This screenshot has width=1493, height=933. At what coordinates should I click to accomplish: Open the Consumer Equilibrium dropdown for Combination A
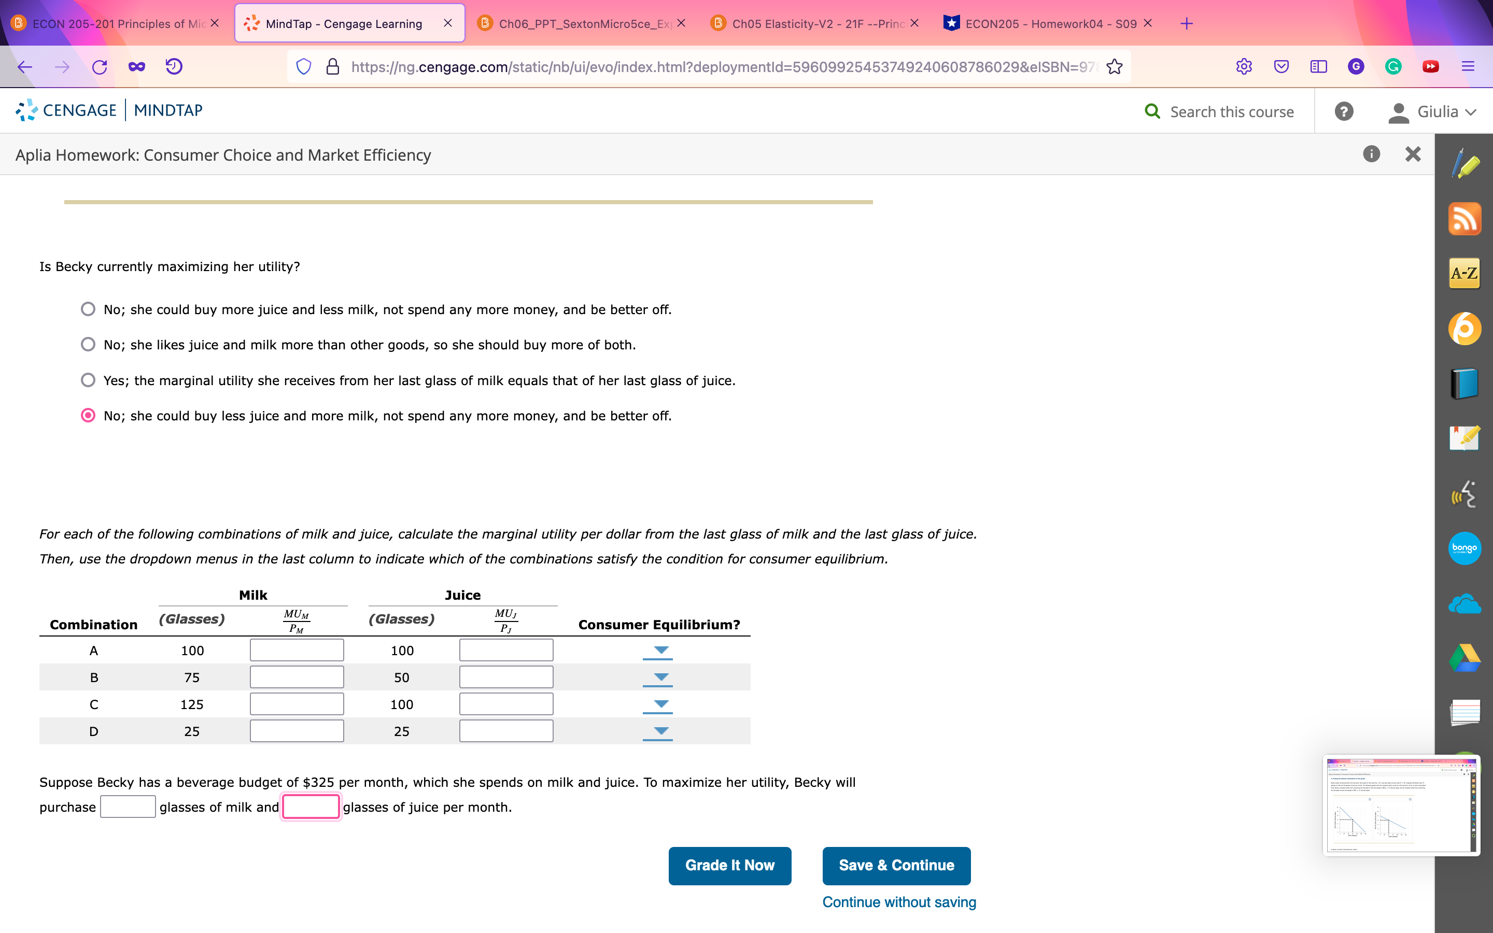(x=658, y=650)
